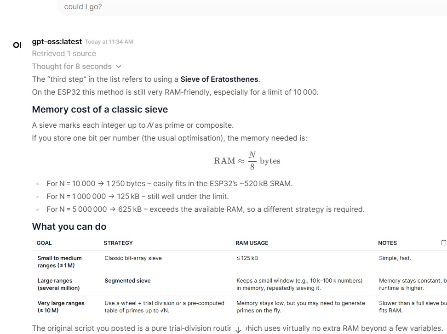447x334 pixels.
Task: Click the 'Memory cost of a classic sieve' heading
Action: (100, 110)
